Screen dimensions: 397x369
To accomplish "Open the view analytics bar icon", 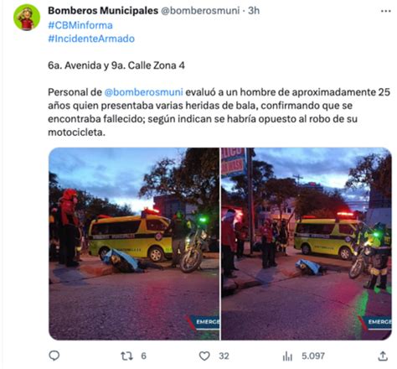I will click(287, 356).
